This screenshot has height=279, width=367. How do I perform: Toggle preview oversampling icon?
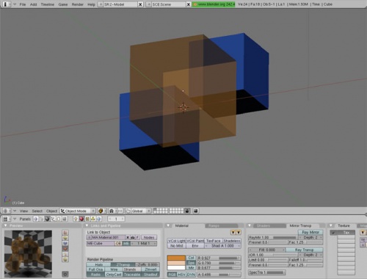click(65, 274)
